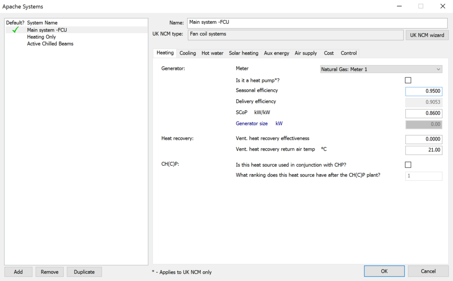Duplicate the selected system
Viewport: 453px width, 281px height.
point(84,272)
